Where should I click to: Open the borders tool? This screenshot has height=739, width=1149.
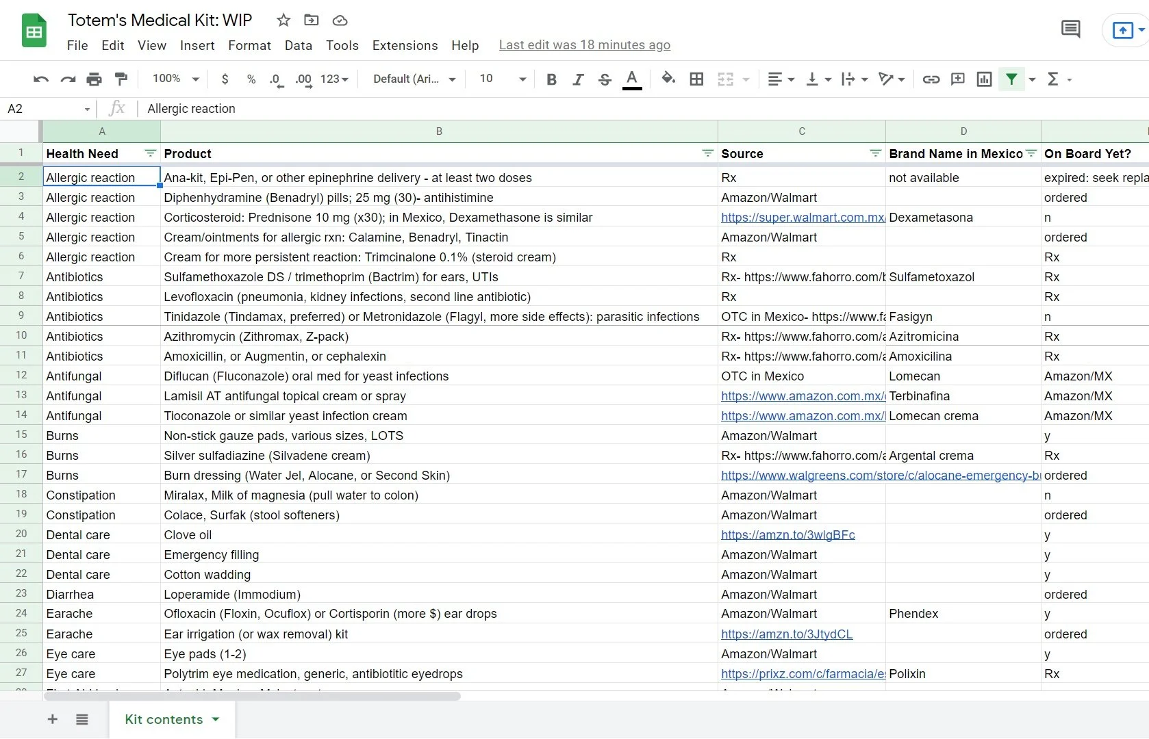pyautogui.click(x=696, y=79)
